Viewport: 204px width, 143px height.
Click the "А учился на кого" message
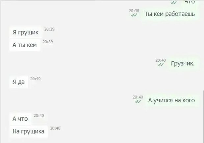pyautogui.click(x=171, y=100)
